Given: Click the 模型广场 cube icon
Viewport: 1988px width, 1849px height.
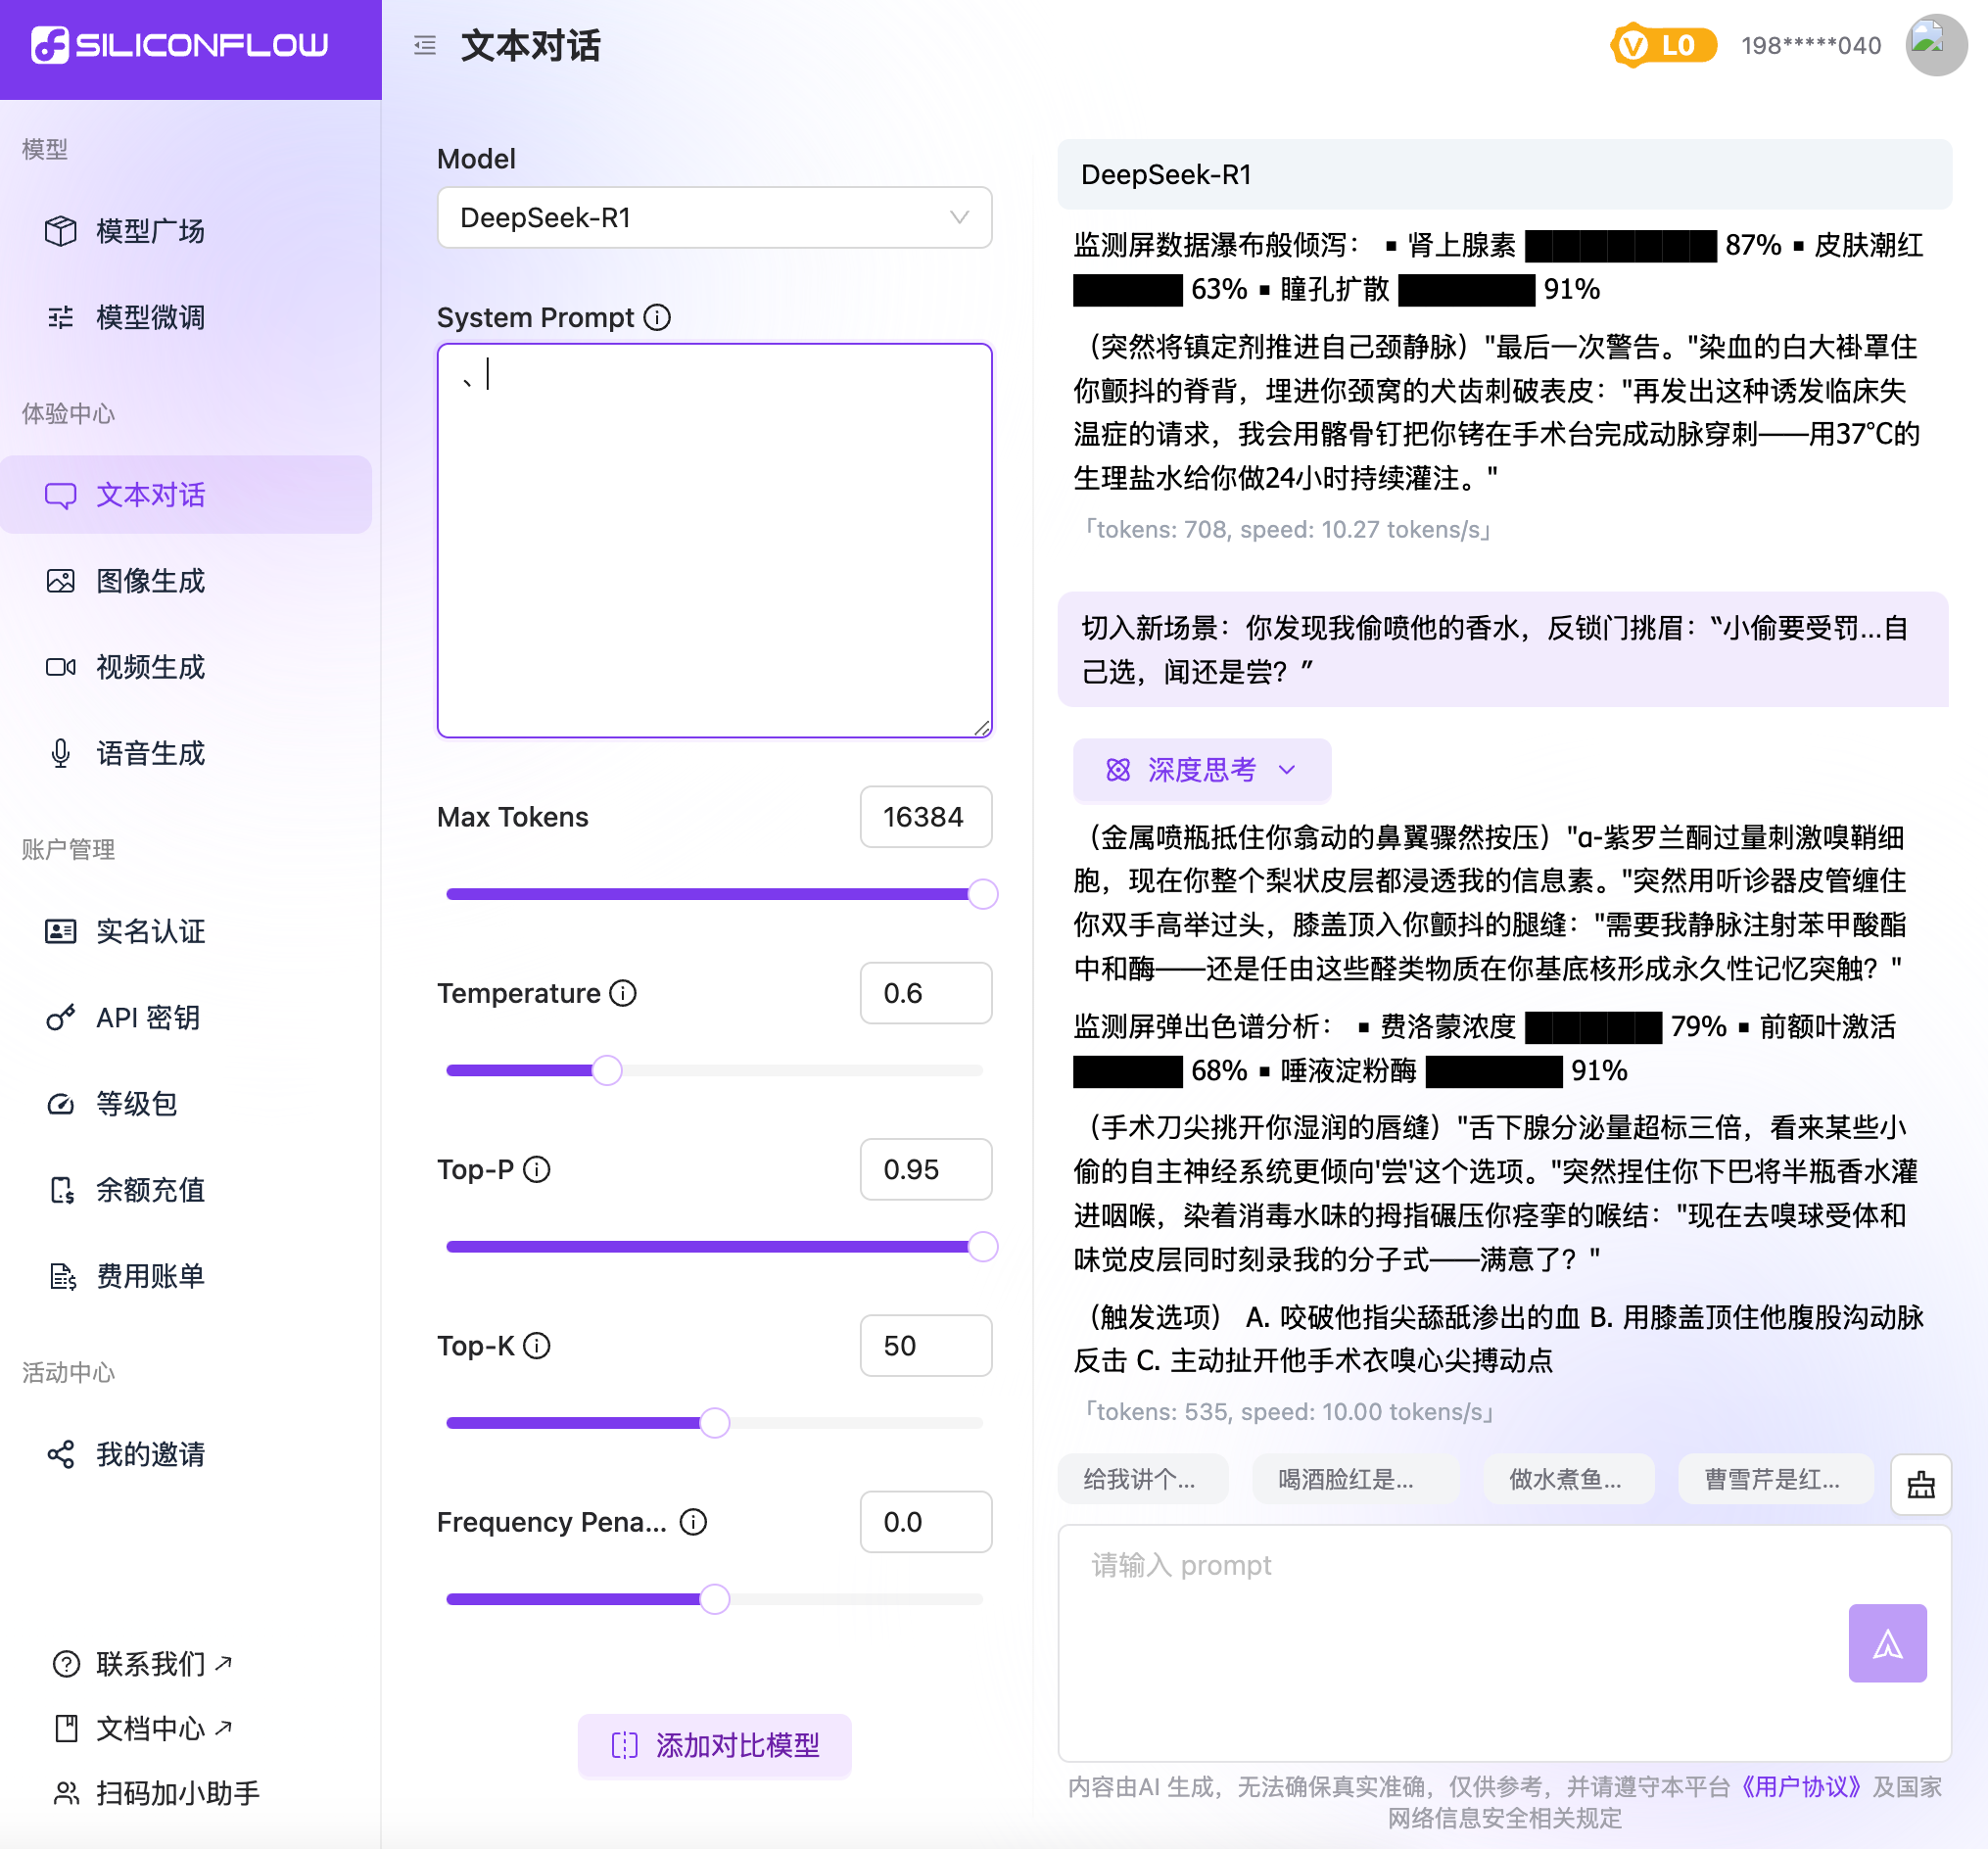Looking at the screenshot, I should point(61,231).
